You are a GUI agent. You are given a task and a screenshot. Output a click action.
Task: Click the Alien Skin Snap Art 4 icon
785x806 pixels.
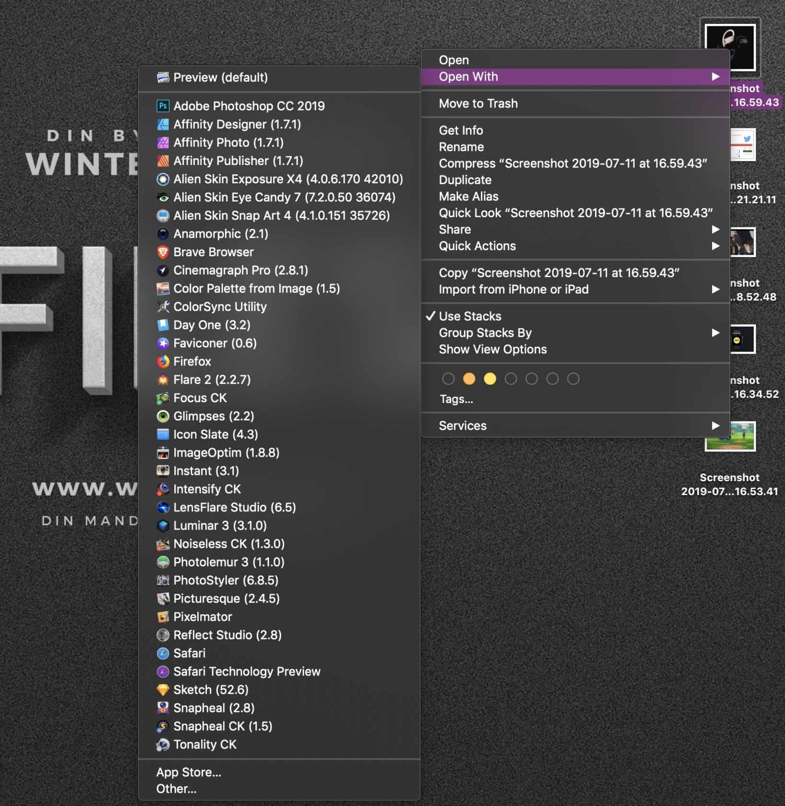[163, 215]
